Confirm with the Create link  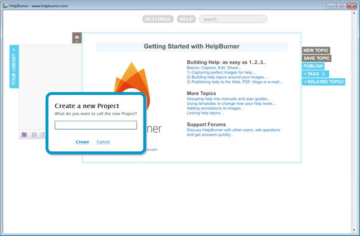pos(82,142)
